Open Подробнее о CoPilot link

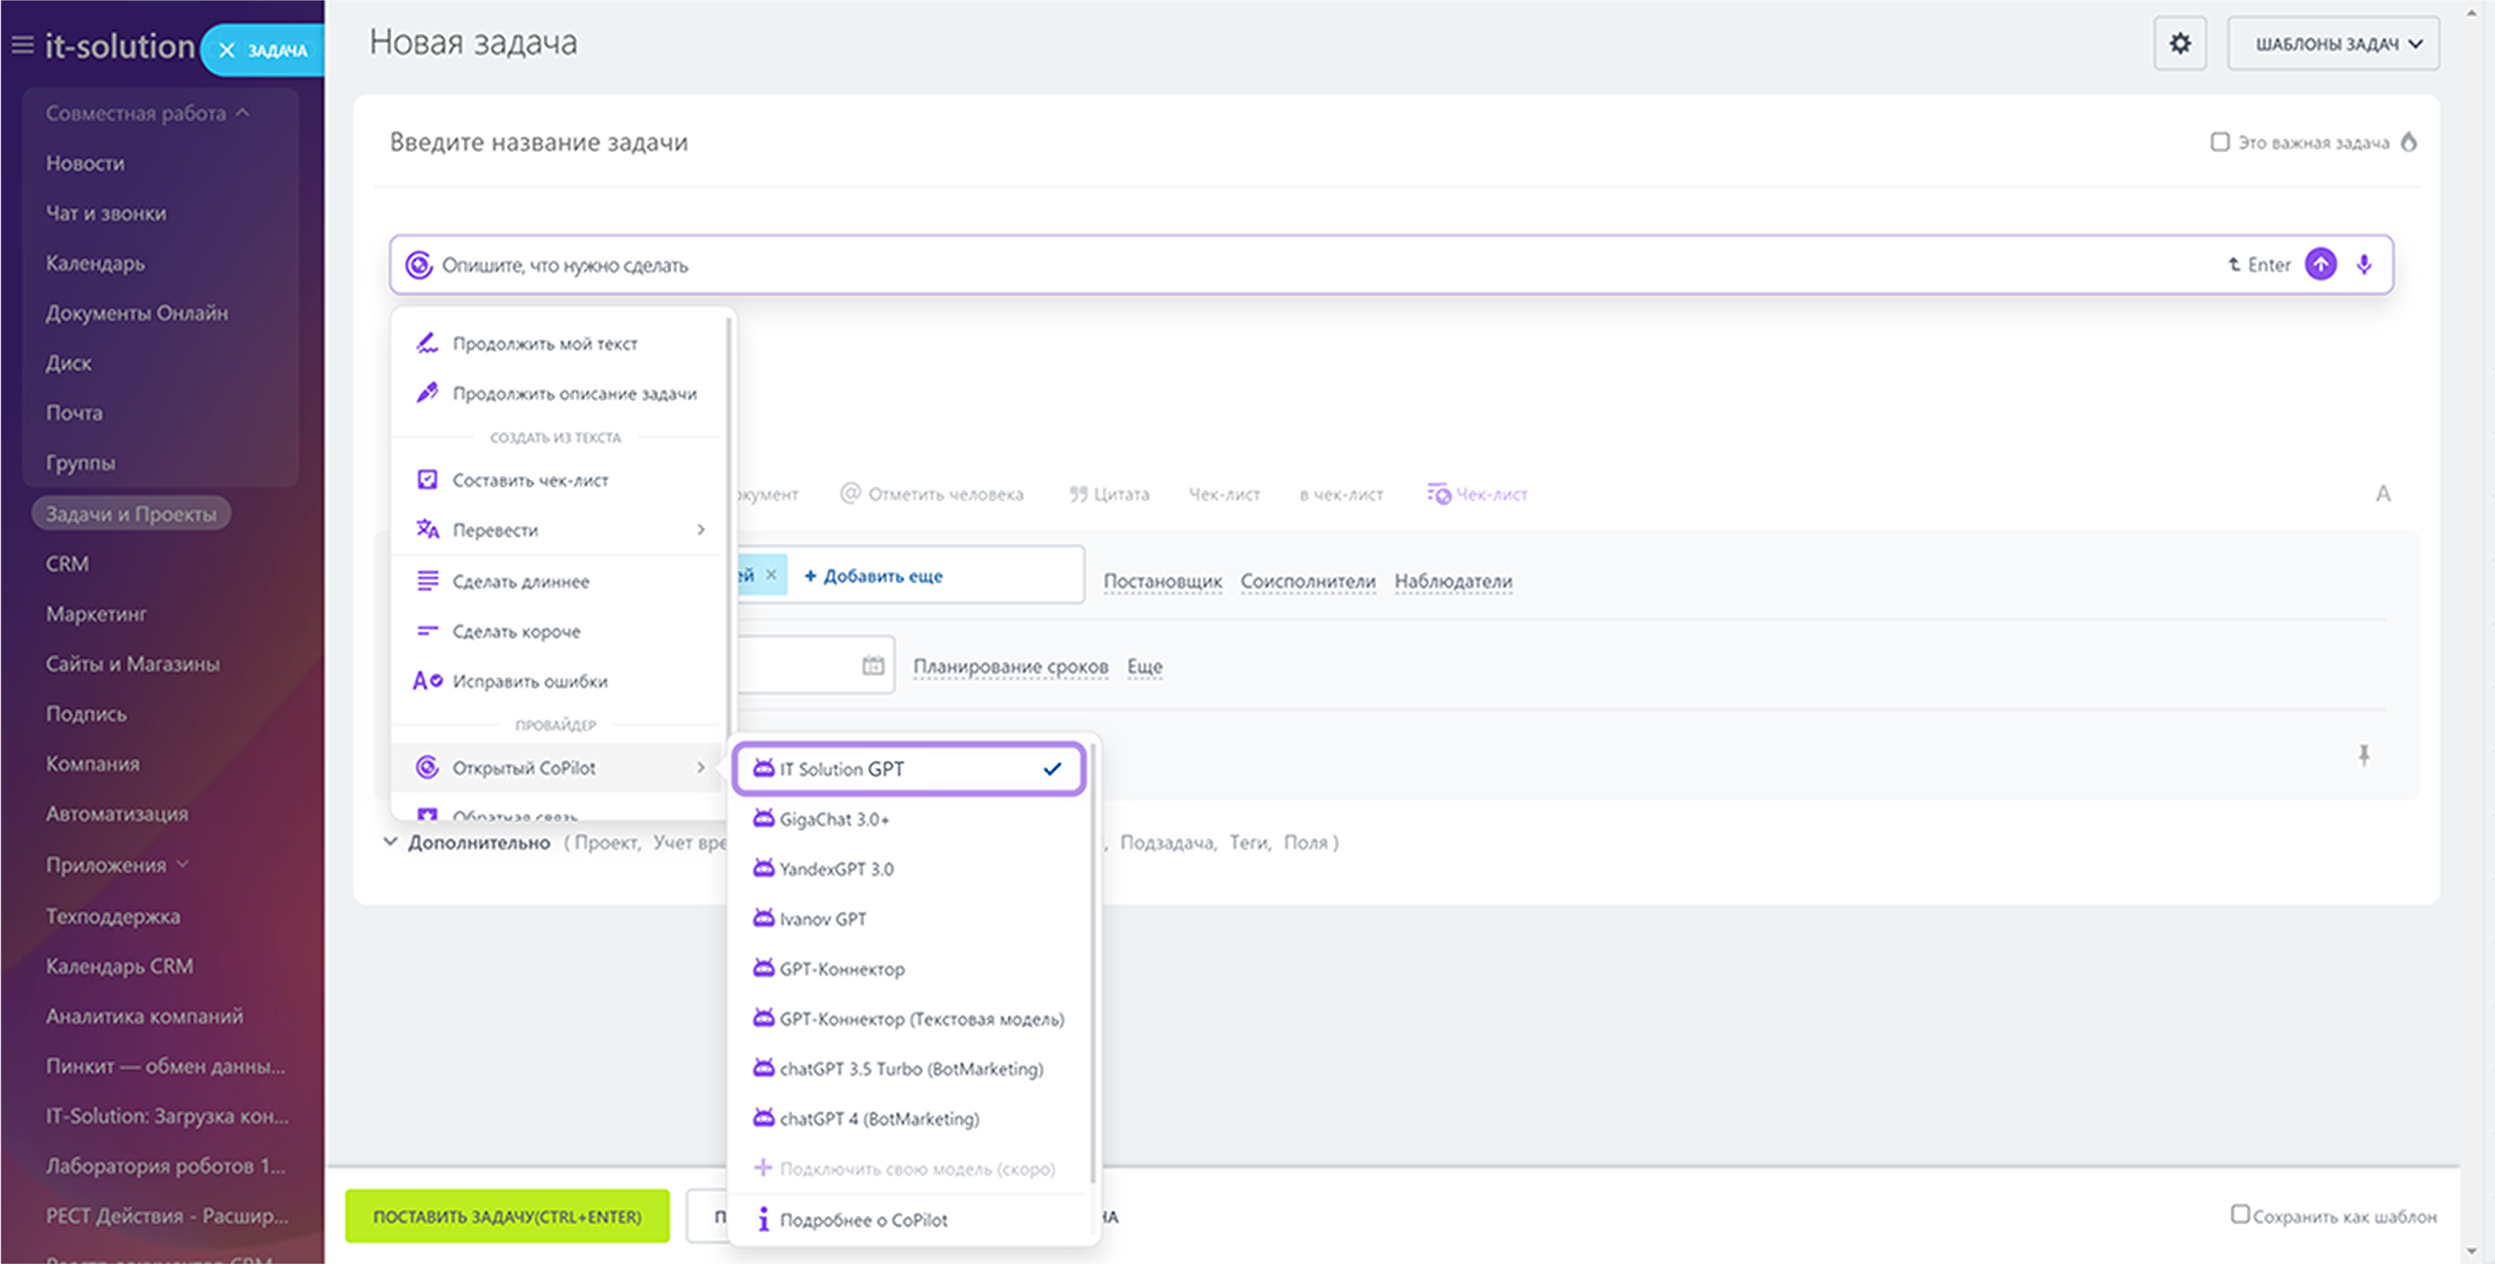863,1219
